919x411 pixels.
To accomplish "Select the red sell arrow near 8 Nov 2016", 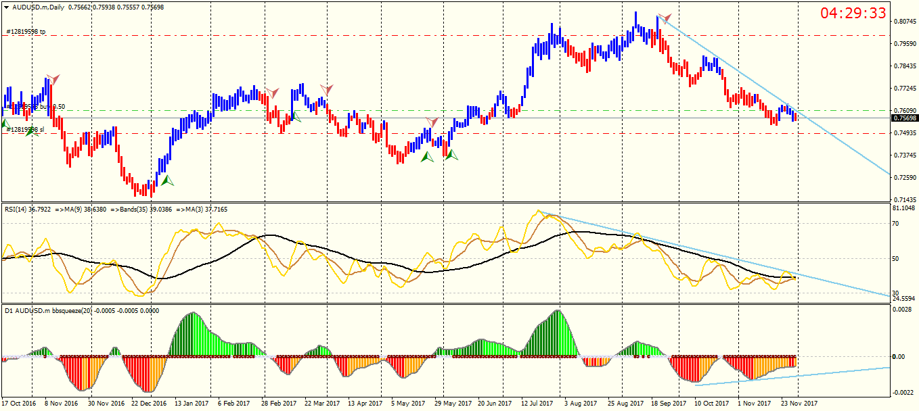I will [53, 79].
